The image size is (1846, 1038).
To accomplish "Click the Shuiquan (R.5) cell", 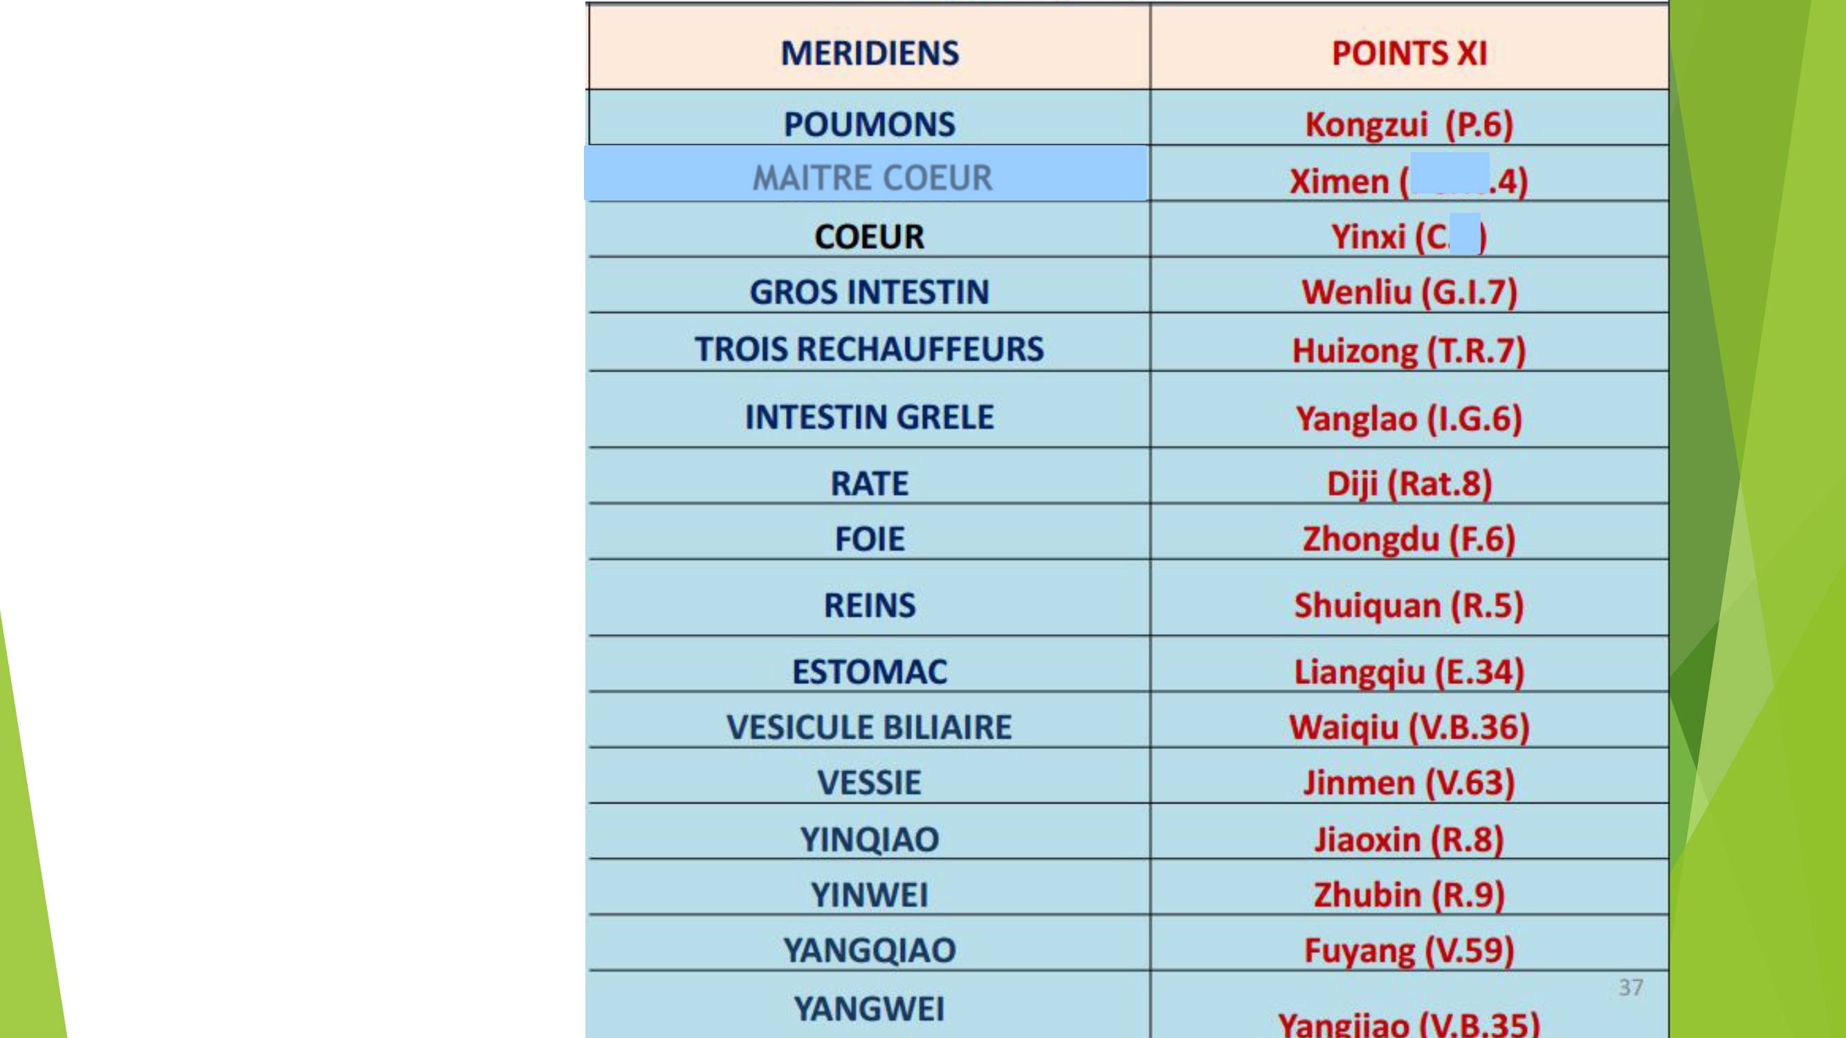I will click(x=1409, y=598).
